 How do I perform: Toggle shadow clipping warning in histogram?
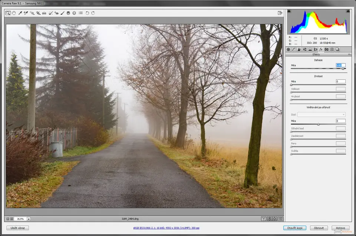[x=289, y=12]
